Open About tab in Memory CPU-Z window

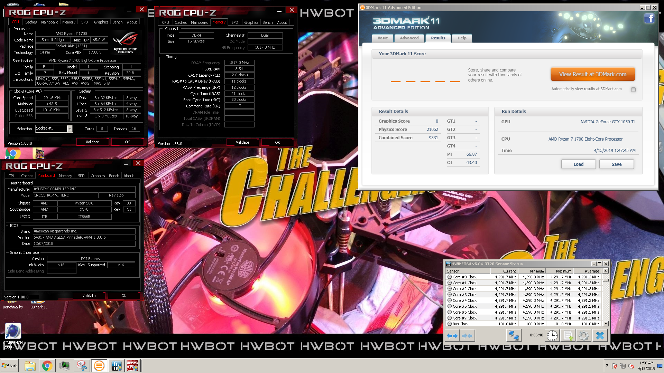(x=282, y=22)
